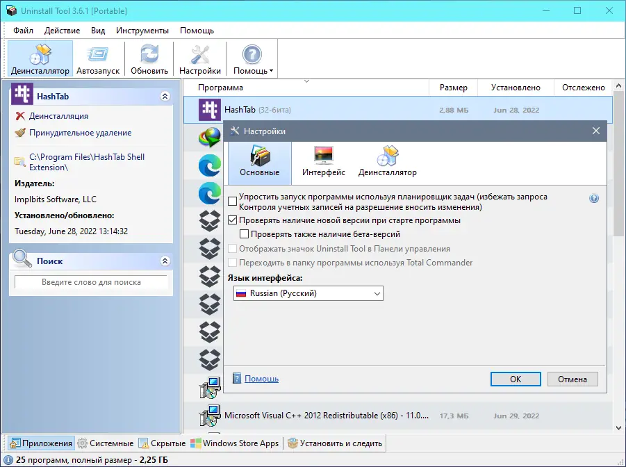Click scroll up arrow of program list
626x467 pixels.
pos(619,85)
